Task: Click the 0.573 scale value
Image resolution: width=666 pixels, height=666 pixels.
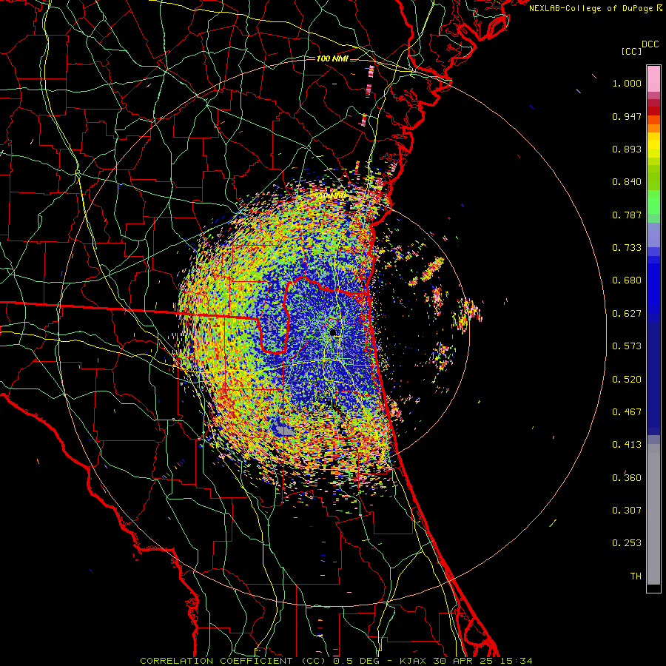Action: (x=627, y=346)
